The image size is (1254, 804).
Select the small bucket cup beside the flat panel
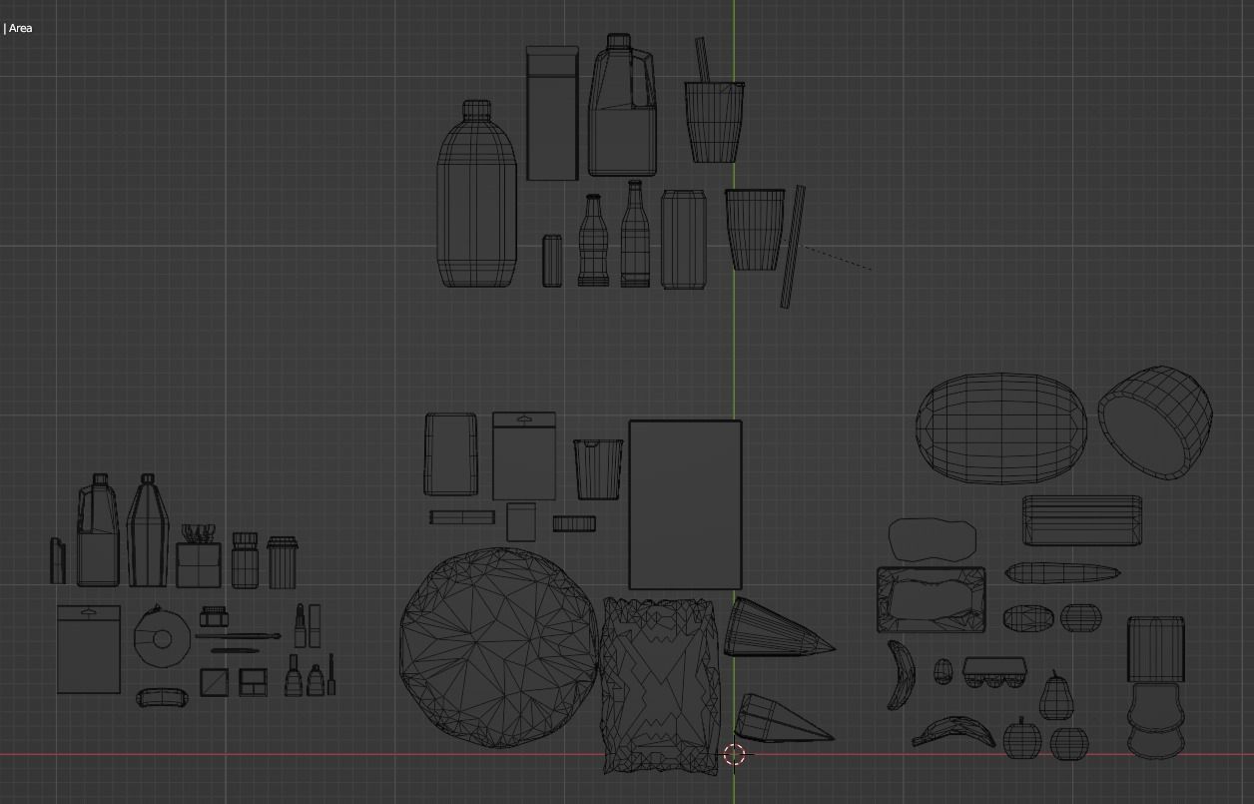tap(598, 468)
